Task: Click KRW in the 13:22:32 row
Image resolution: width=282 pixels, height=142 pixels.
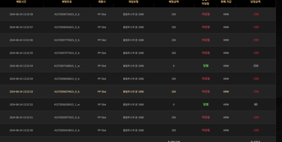Action: (226, 104)
